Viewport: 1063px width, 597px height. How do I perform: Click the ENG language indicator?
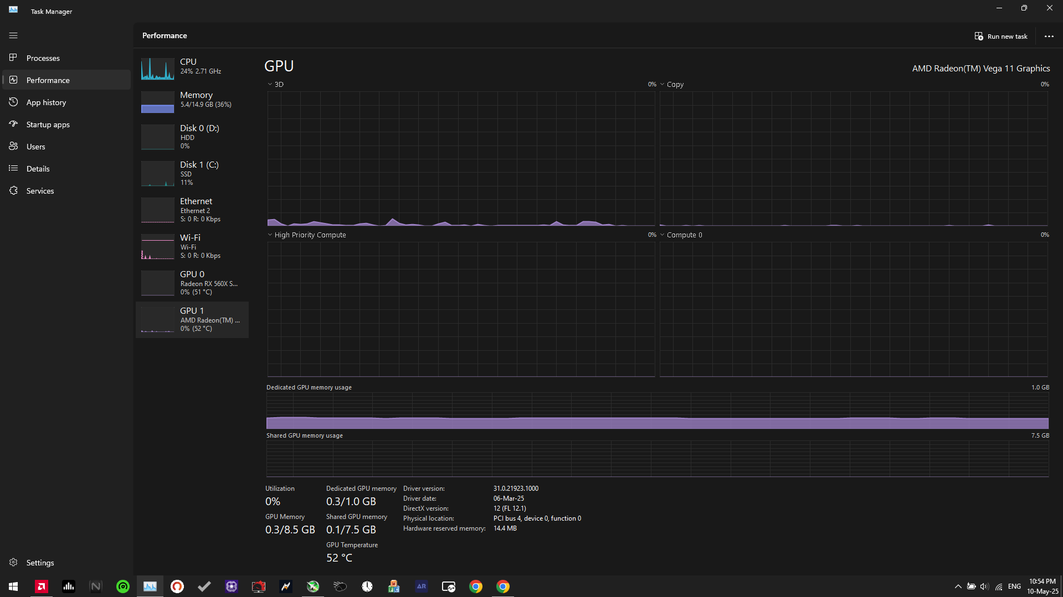(x=1014, y=586)
